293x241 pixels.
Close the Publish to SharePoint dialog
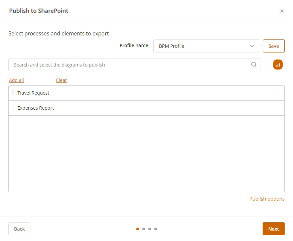pyautogui.click(x=282, y=11)
